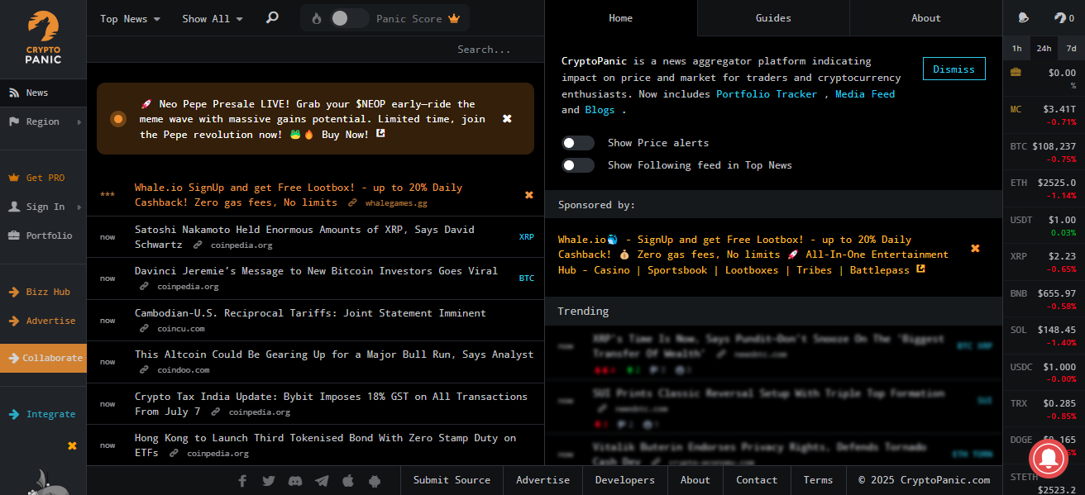
Task: Select the 1h price change tab
Action: pos(1017,48)
